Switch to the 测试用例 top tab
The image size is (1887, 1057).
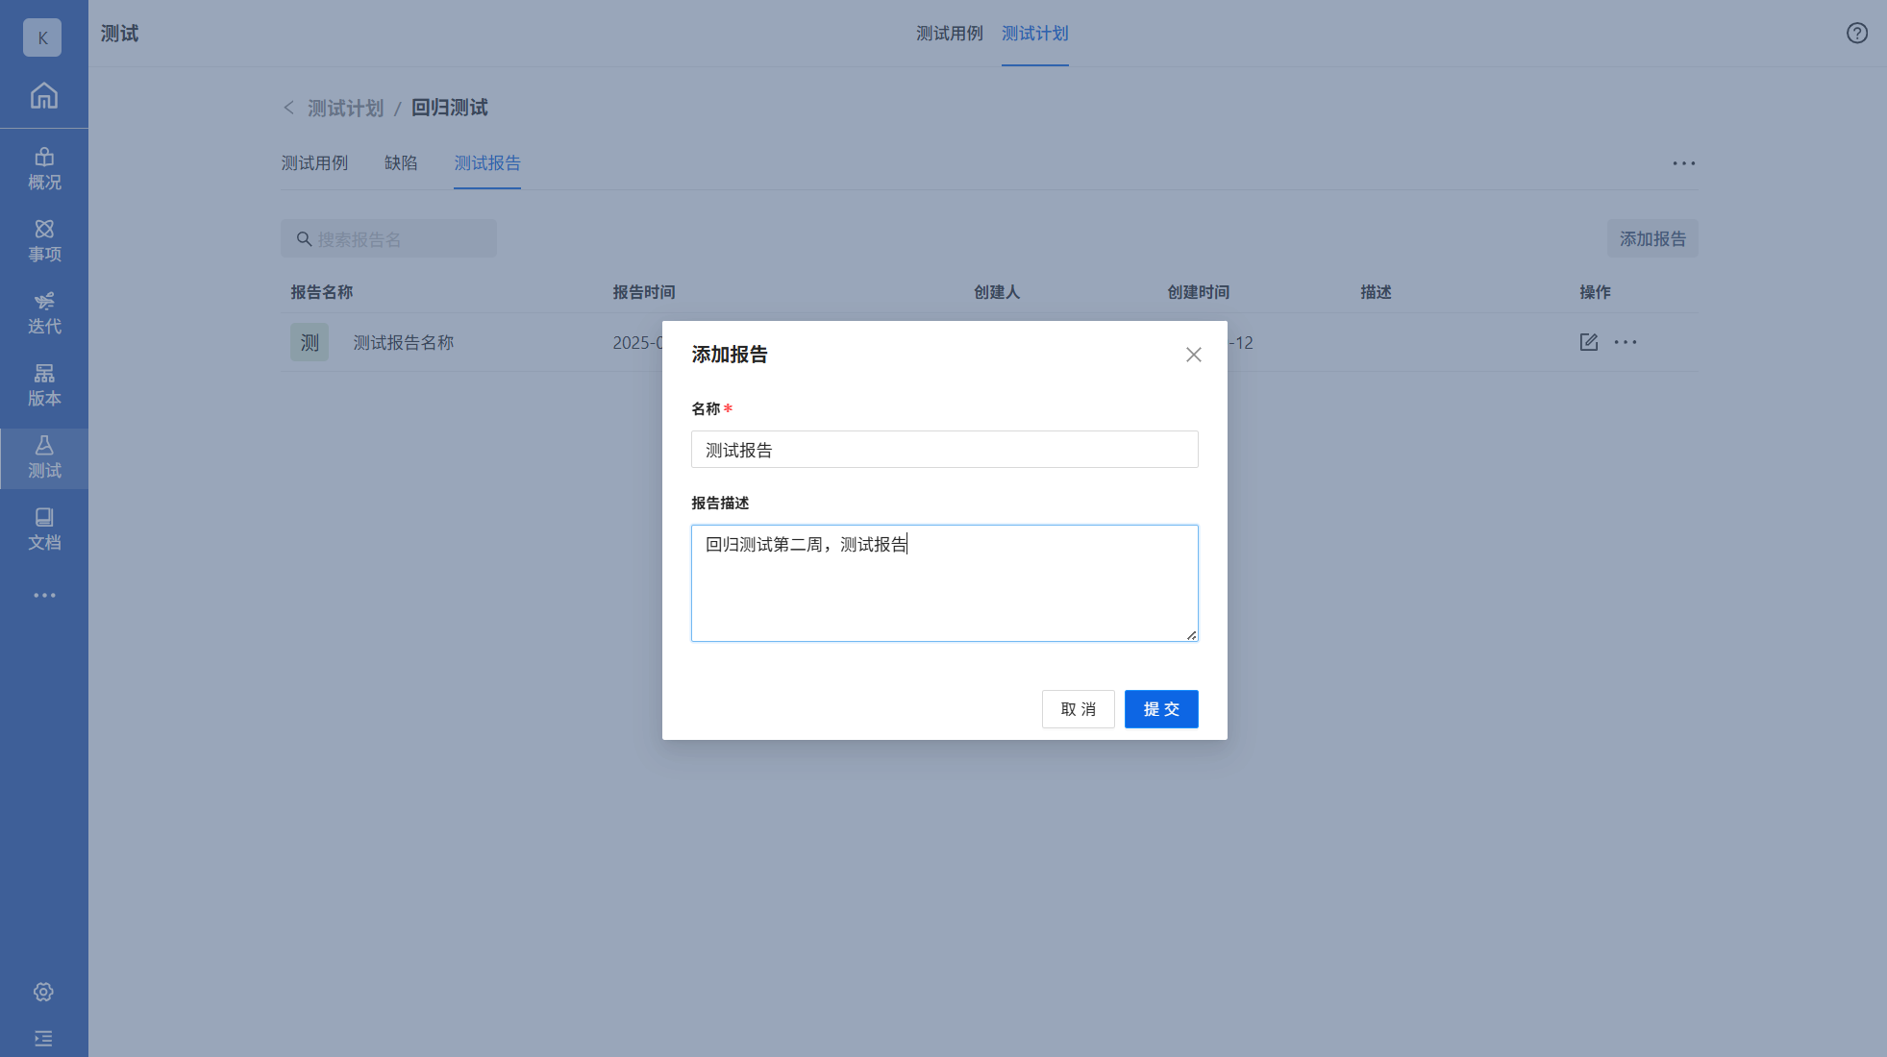pos(949,34)
